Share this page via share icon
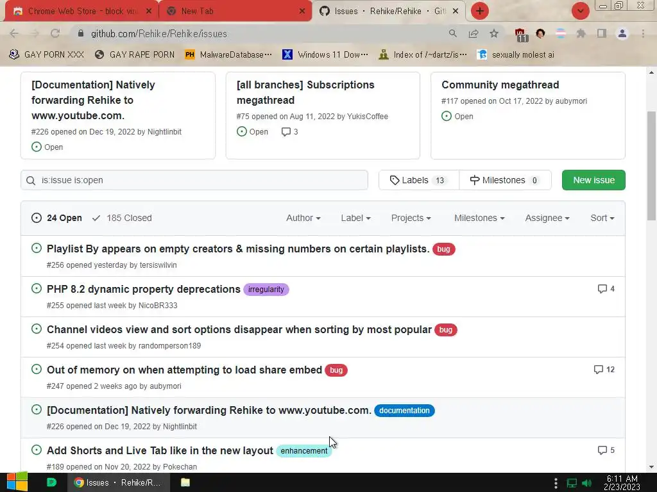 click(x=474, y=33)
